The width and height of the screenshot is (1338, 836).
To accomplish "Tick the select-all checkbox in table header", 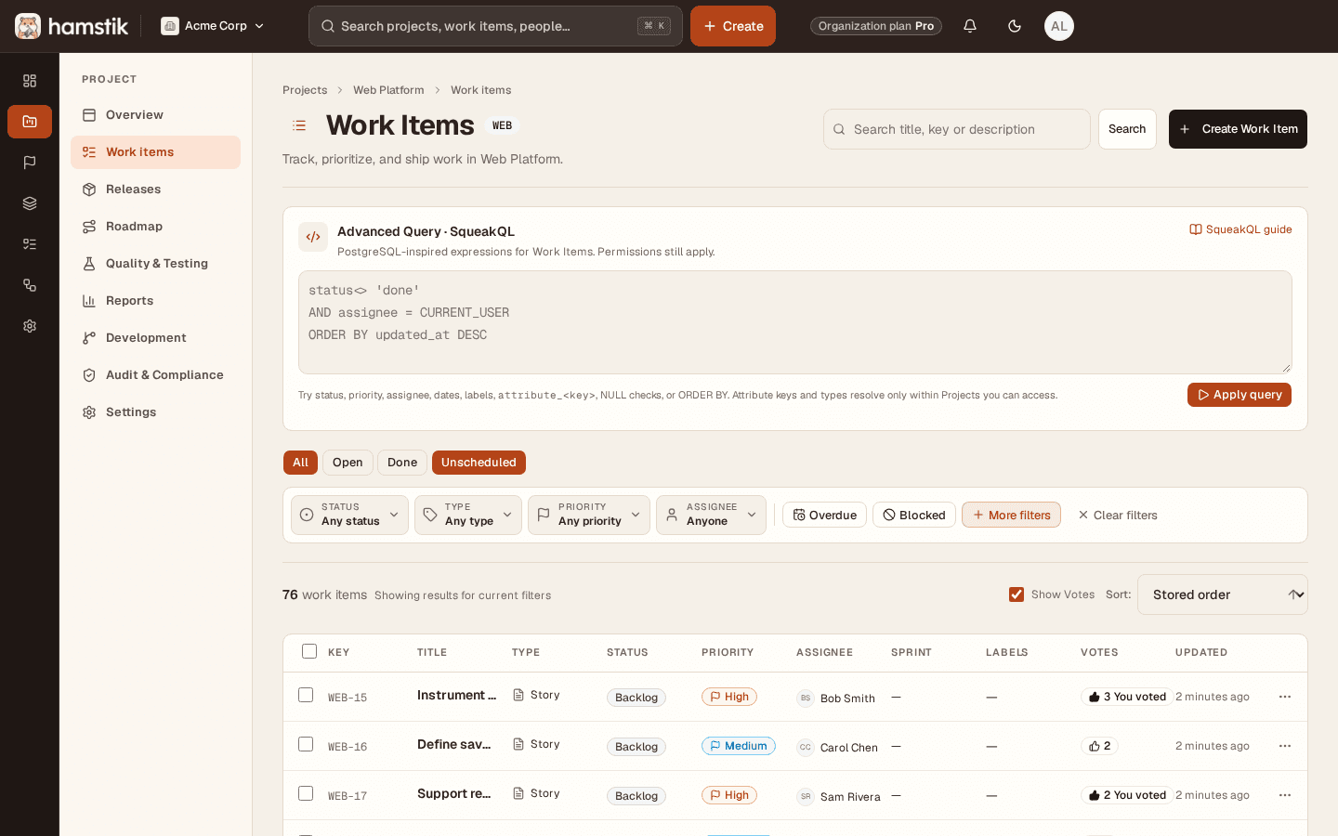I will 309,651.
